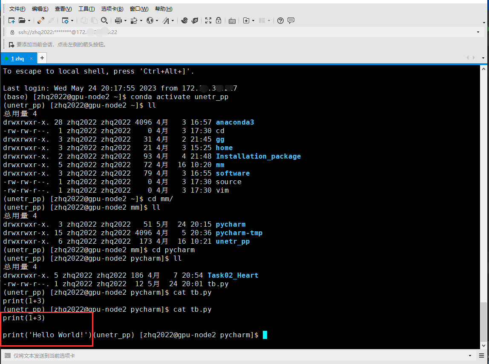Click the compose bar terminal icon
The image size is (489, 364).
[x=8, y=355]
